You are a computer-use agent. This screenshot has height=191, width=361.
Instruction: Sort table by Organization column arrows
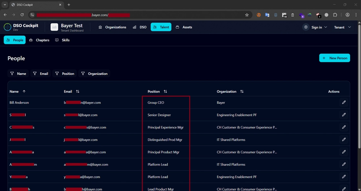point(242,92)
